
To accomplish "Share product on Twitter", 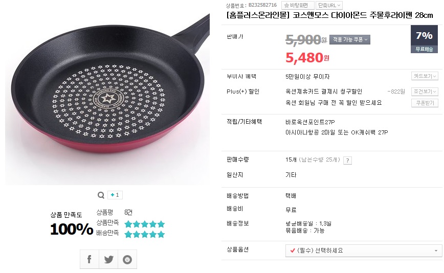I will click(x=108, y=259).
